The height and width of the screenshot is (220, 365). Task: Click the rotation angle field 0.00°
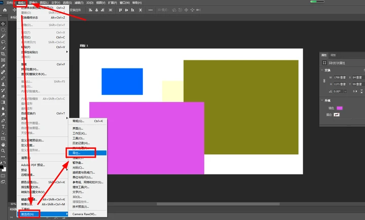tap(338, 91)
